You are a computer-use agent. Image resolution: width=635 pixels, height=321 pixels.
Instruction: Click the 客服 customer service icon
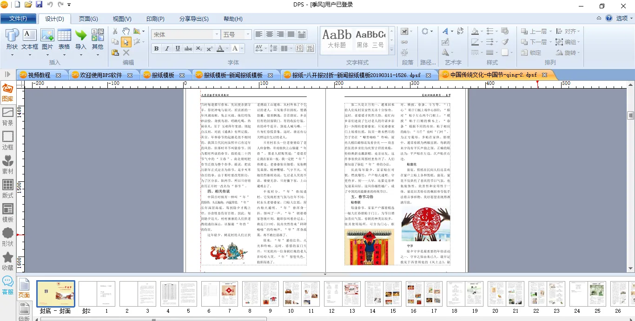click(8, 285)
